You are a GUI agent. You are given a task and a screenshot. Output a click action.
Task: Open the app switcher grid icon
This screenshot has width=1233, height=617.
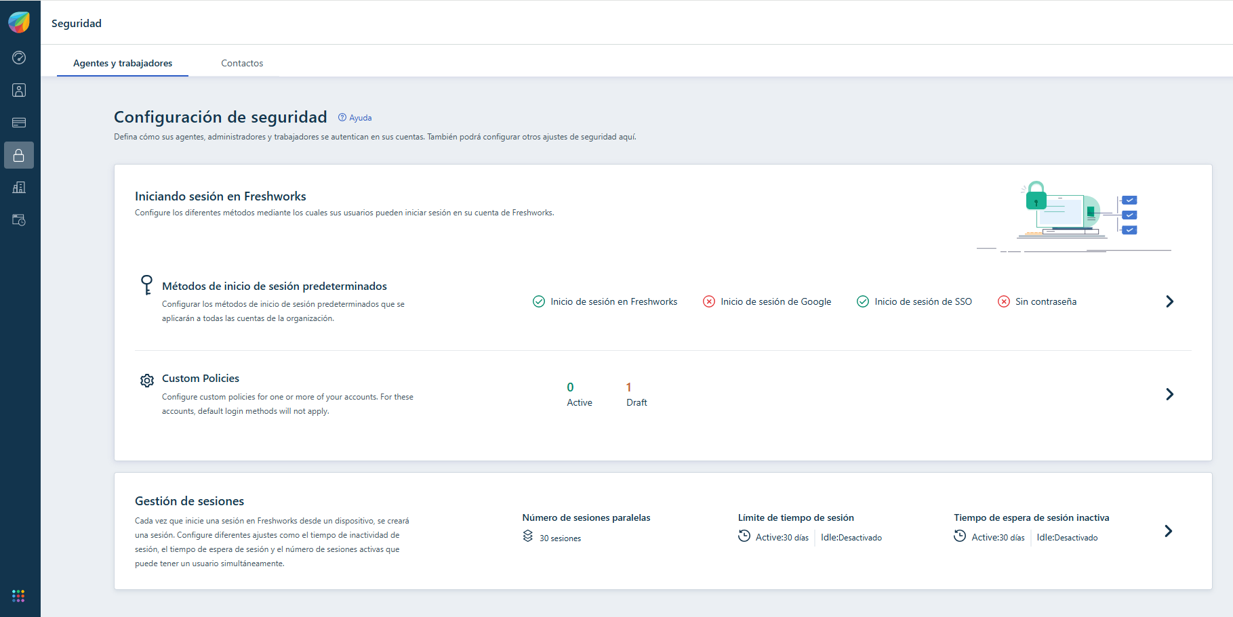(18, 595)
